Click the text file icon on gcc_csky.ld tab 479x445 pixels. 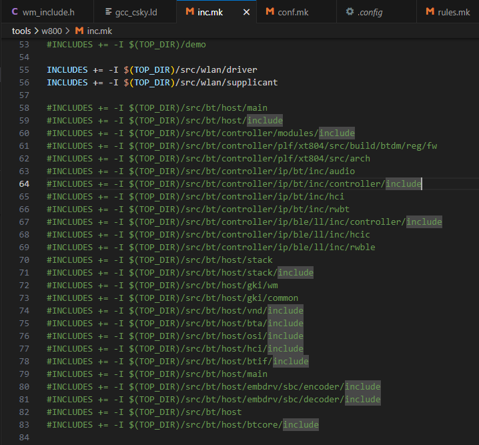tap(108, 11)
